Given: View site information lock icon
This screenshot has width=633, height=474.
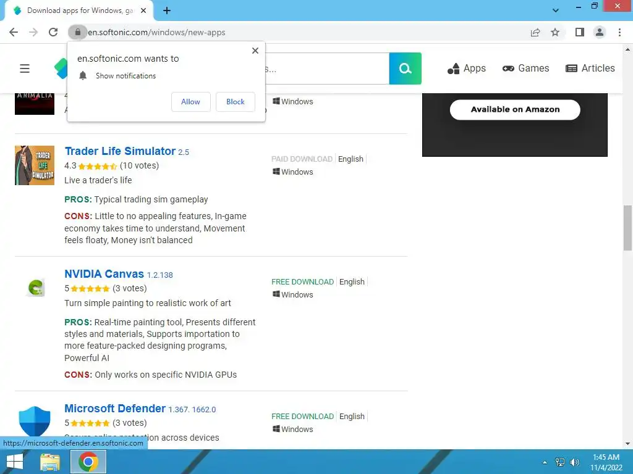Looking at the screenshot, I should point(77,32).
